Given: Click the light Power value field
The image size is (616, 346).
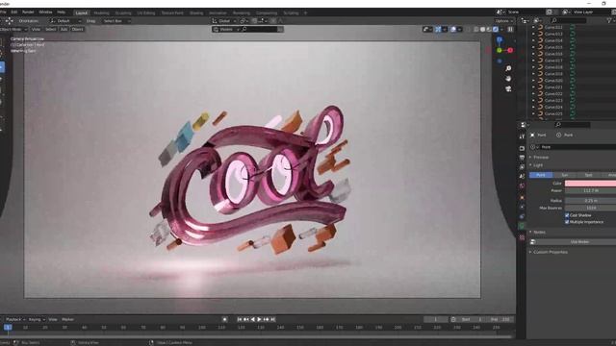Looking at the screenshot, I should tap(590, 190).
